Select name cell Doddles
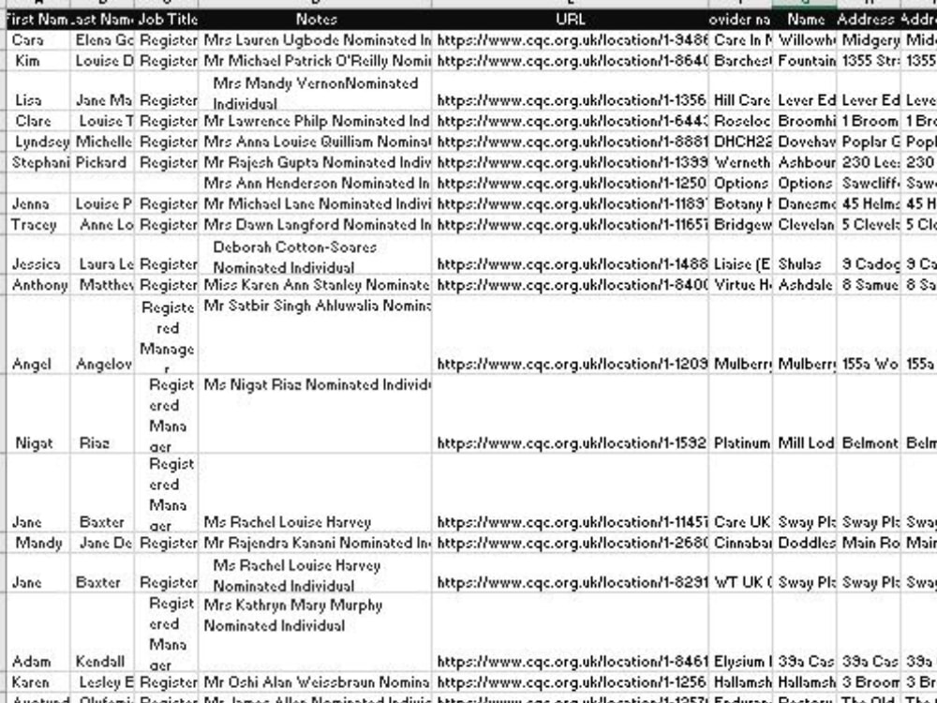Screen dimensions: 937x703 pyautogui.click(x=805, y=543)
